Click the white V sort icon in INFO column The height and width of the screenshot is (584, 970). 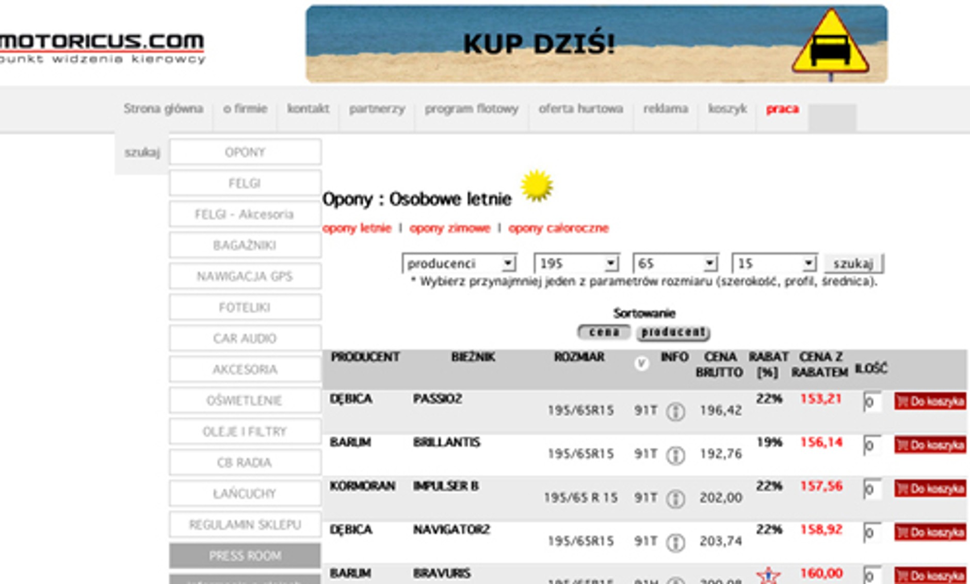[641, 363]
